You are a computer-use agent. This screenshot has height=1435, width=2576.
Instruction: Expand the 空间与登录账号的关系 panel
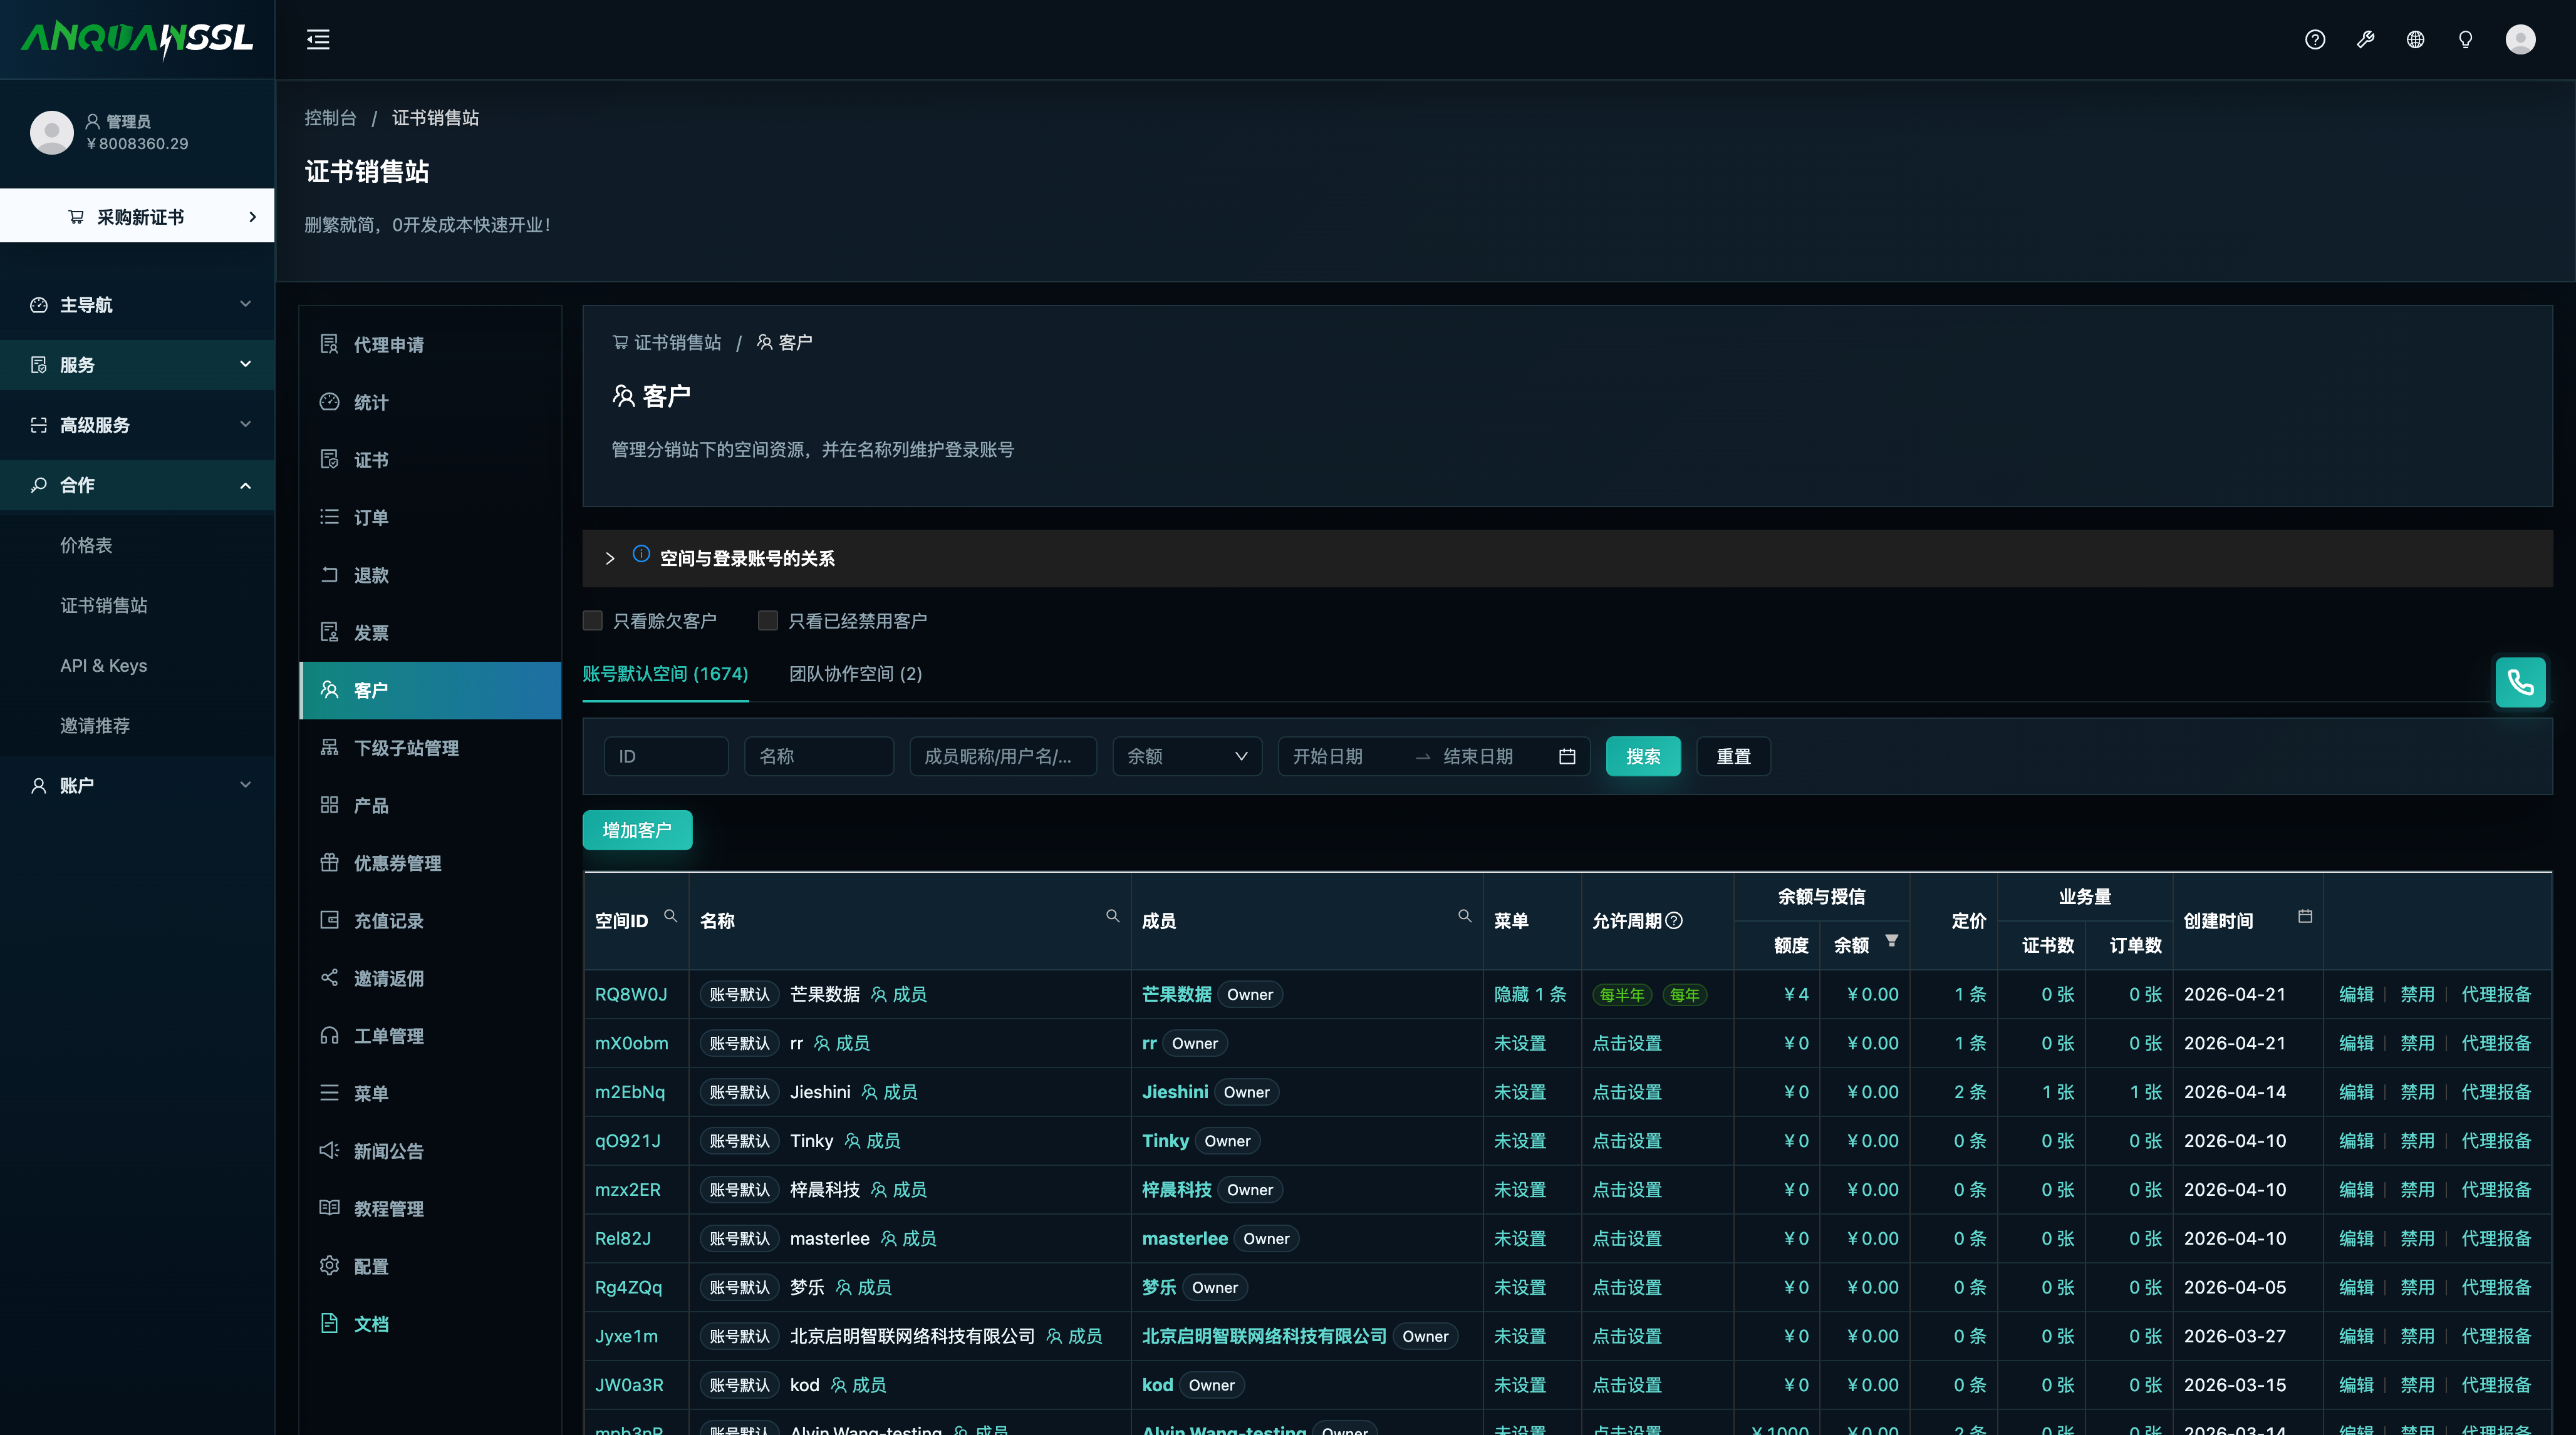coord(1567,558)
